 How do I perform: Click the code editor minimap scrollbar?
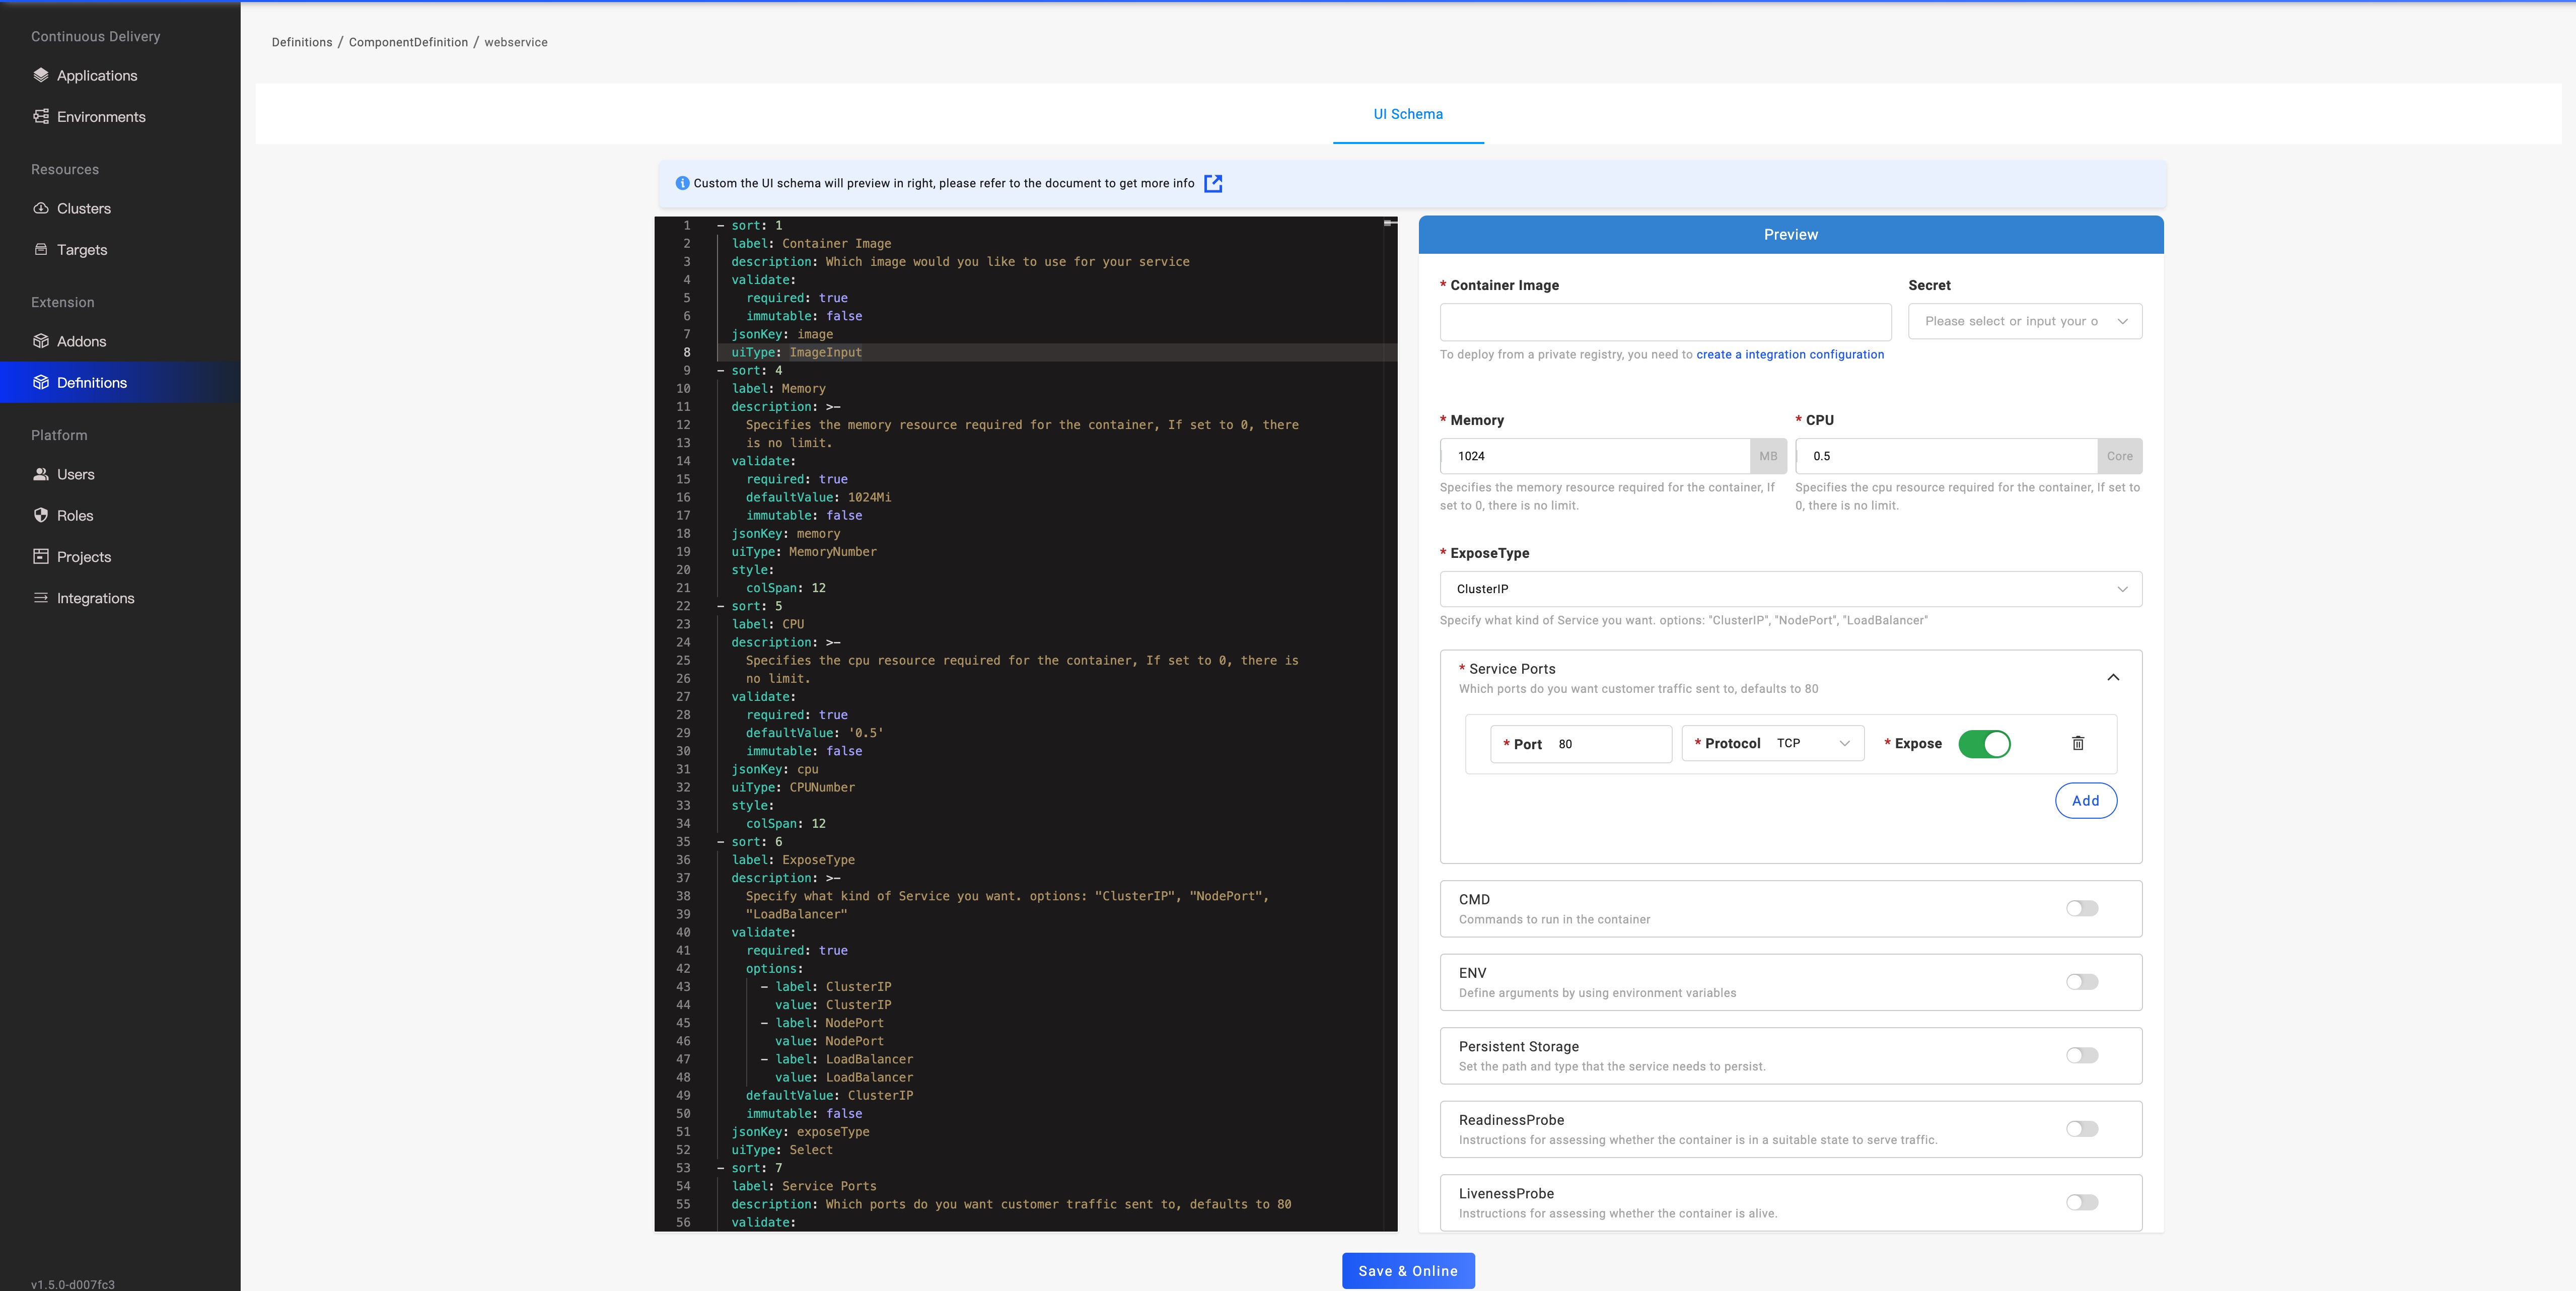pos(1389,224)
